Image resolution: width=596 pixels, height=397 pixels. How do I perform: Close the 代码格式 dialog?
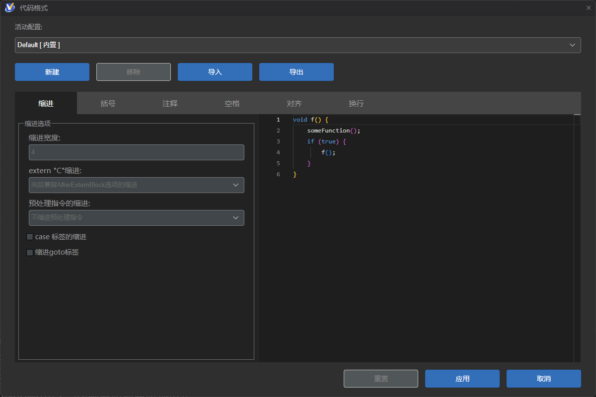589,8
